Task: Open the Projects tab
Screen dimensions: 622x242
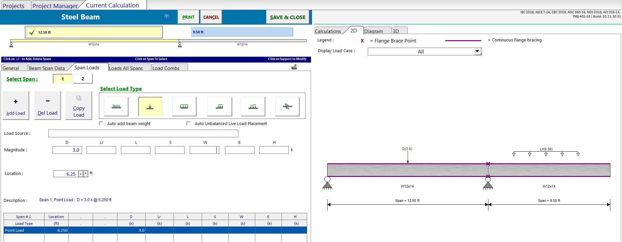Action: (14, 6)
